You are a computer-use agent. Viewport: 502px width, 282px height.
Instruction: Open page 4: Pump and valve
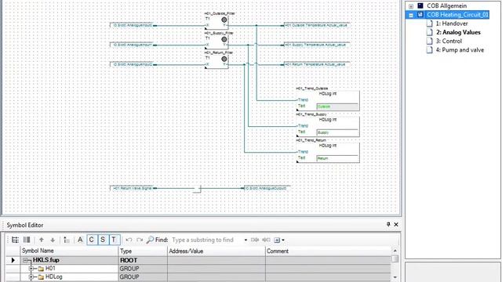click(460, 50)
